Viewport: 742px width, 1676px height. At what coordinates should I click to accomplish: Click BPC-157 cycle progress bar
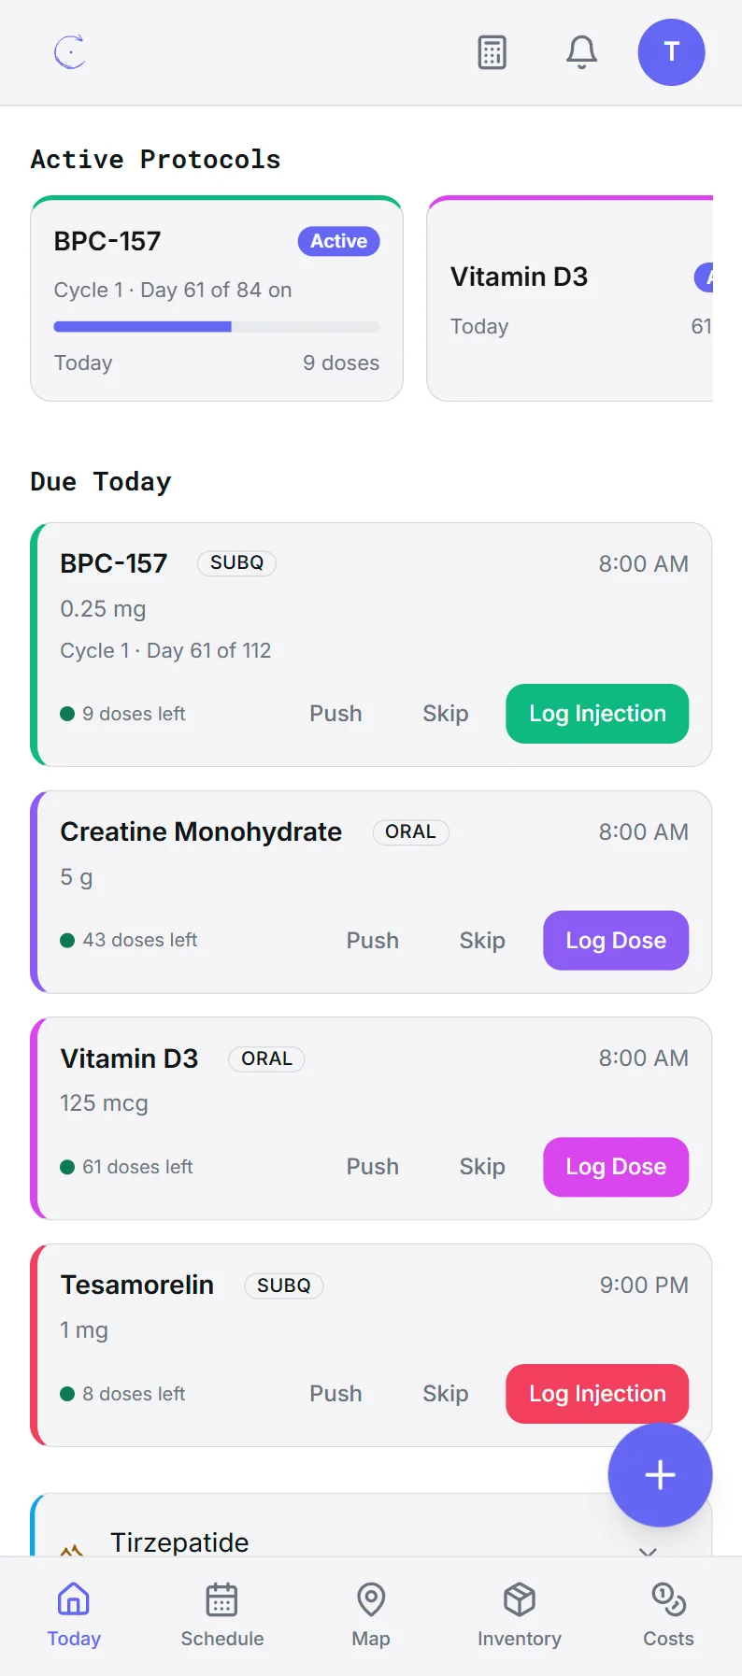pyautogui.click(x=217, y=327)
